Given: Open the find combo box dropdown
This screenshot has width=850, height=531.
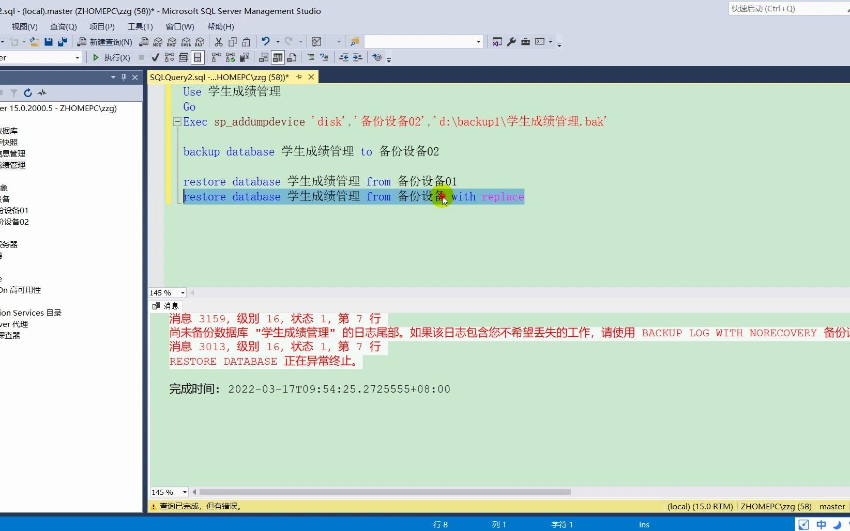Looking at the screenshot, I should (x=478, y=42).
